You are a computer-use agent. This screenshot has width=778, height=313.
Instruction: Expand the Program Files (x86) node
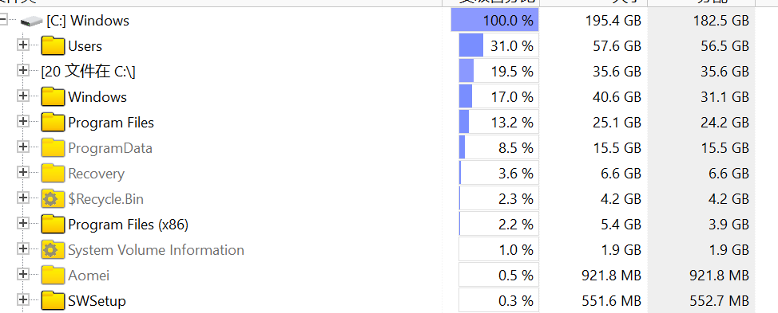pyautogui.click(x=23, y=223)
